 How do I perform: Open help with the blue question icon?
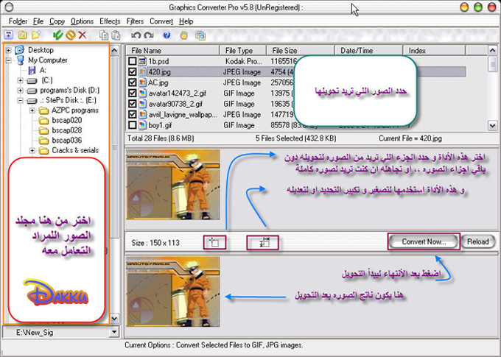pyautogui.click(x=167, y=35)
